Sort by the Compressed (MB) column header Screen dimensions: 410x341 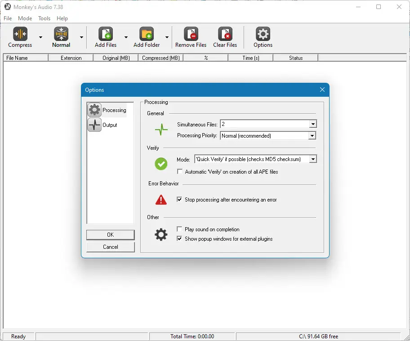161,58
